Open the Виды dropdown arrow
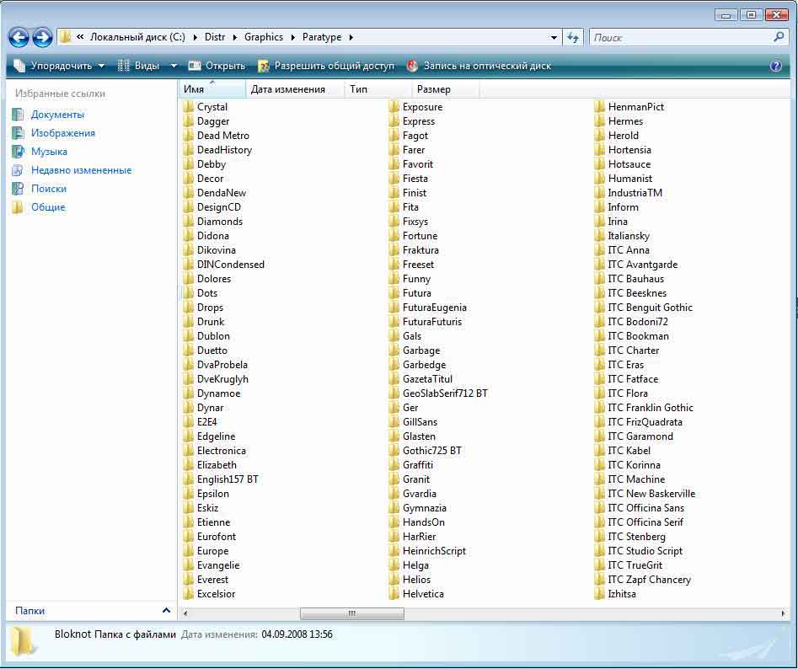 (174, 66)
